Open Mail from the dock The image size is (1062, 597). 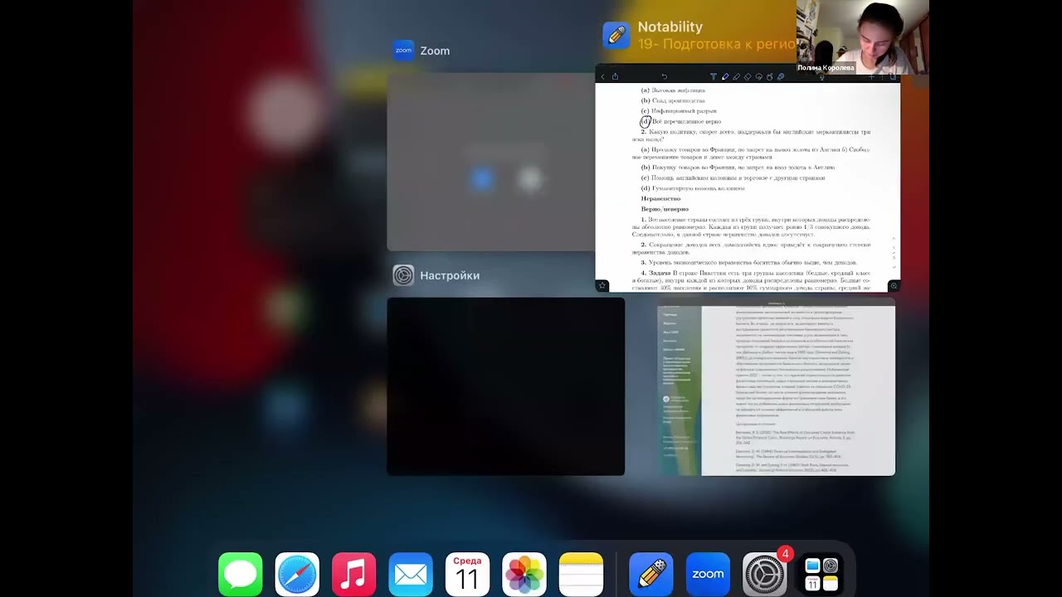[411, 574]
